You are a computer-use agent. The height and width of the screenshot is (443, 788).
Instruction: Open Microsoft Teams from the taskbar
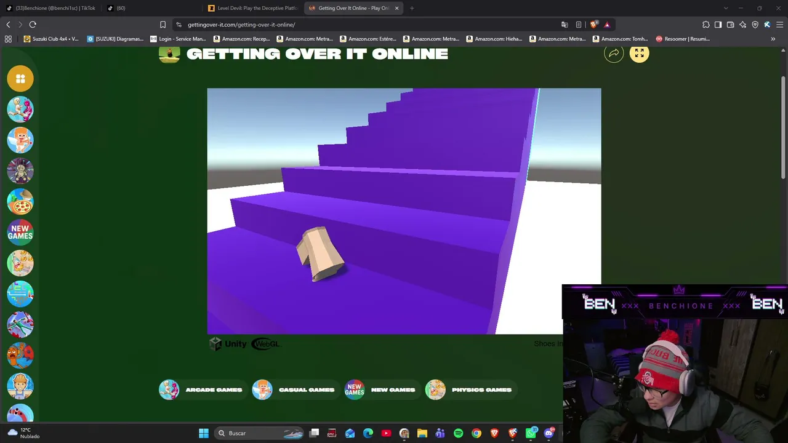(x=440, y=433)
